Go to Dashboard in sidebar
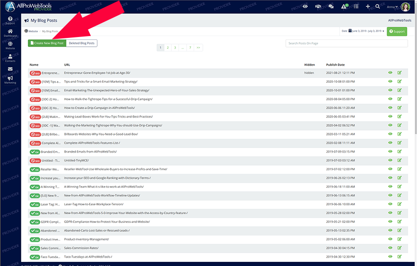This screenshot has height=266, width=417. click(x=10, y=33)
